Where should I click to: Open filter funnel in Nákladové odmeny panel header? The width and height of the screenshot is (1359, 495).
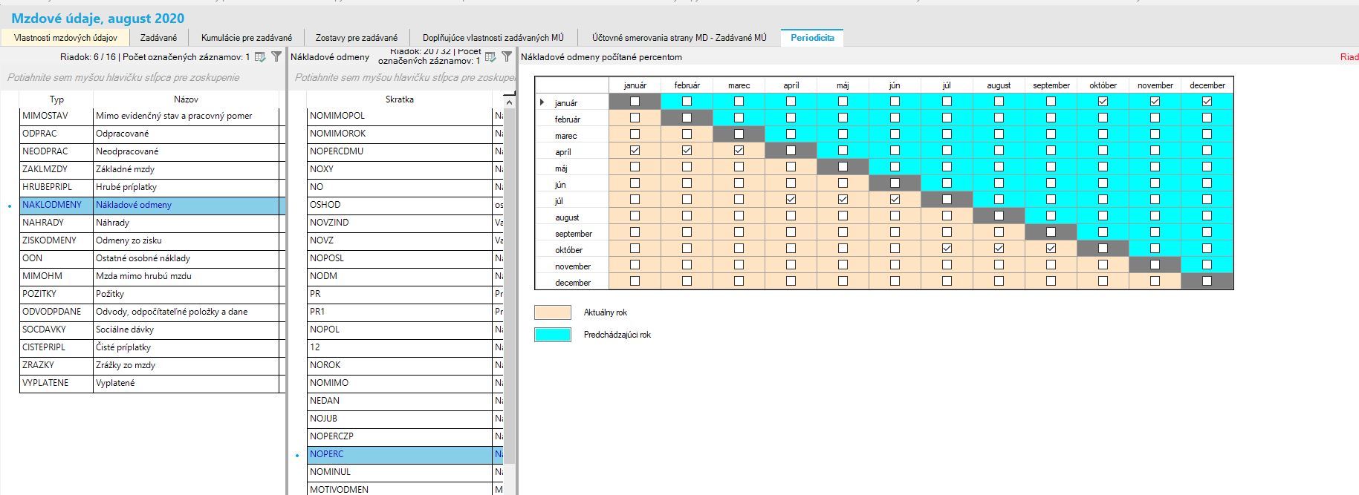pos(507,56)
